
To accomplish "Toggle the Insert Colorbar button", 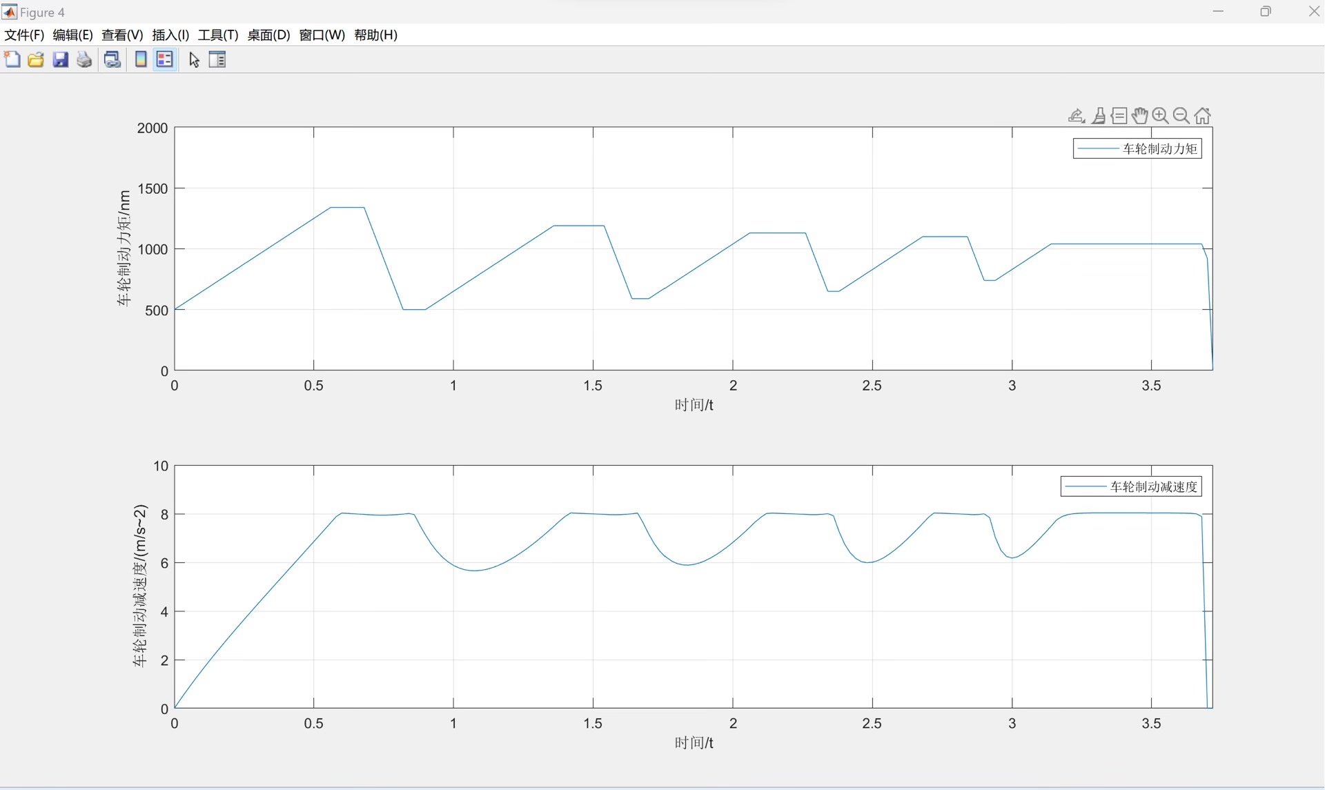I will pyautogui.click(x=141, y=59).
